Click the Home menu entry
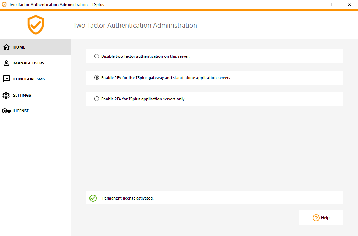The height and width of the screenshot is (236, 358). pos(19,47)
